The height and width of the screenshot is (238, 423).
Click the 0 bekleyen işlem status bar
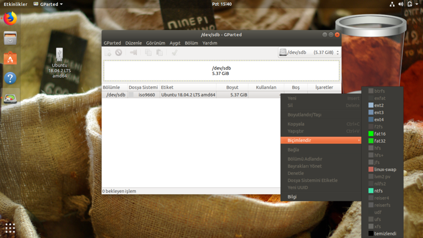(191, 191)
